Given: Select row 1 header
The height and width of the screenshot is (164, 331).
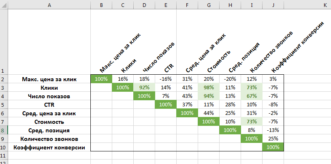Looking at the screenshot, I should pyautogui.click(x=4, y=42).
